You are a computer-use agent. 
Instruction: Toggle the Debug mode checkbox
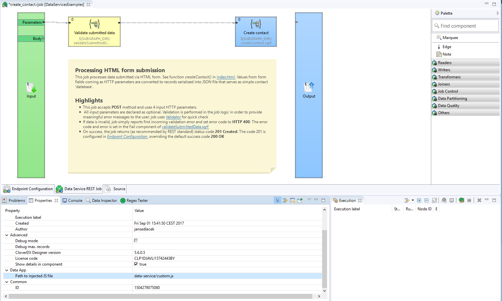tap(136, 241)
